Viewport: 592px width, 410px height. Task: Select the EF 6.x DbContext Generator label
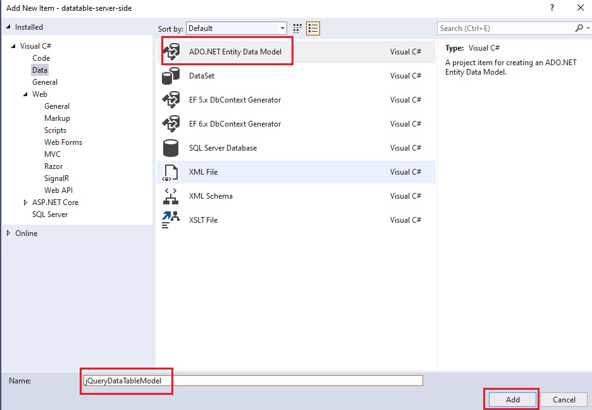click(235, 124)
